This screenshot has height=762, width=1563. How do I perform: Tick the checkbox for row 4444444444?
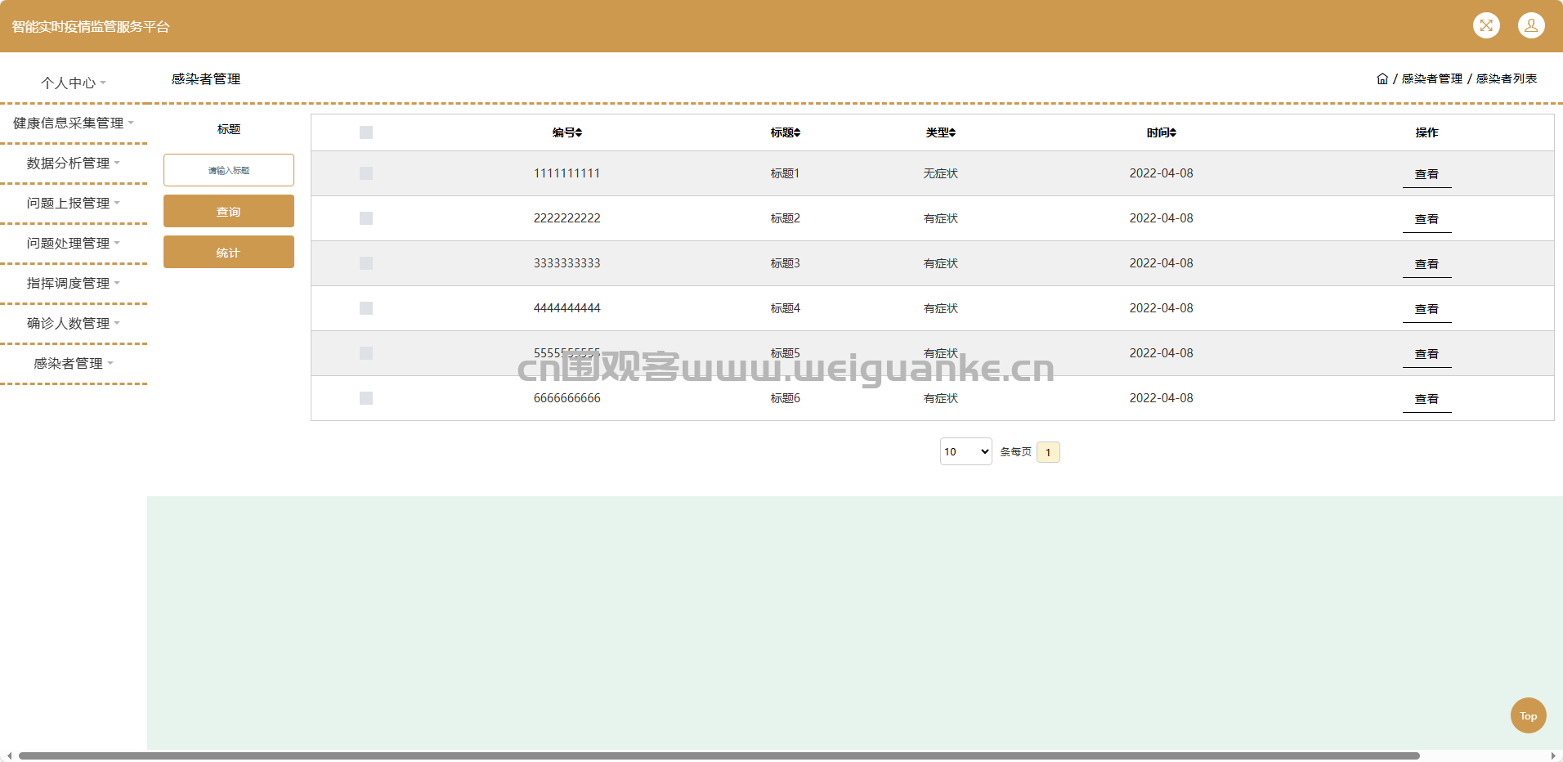(366, 308)
